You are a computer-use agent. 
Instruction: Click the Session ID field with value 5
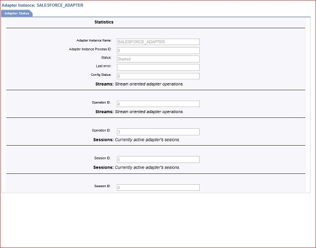point(158,160)
